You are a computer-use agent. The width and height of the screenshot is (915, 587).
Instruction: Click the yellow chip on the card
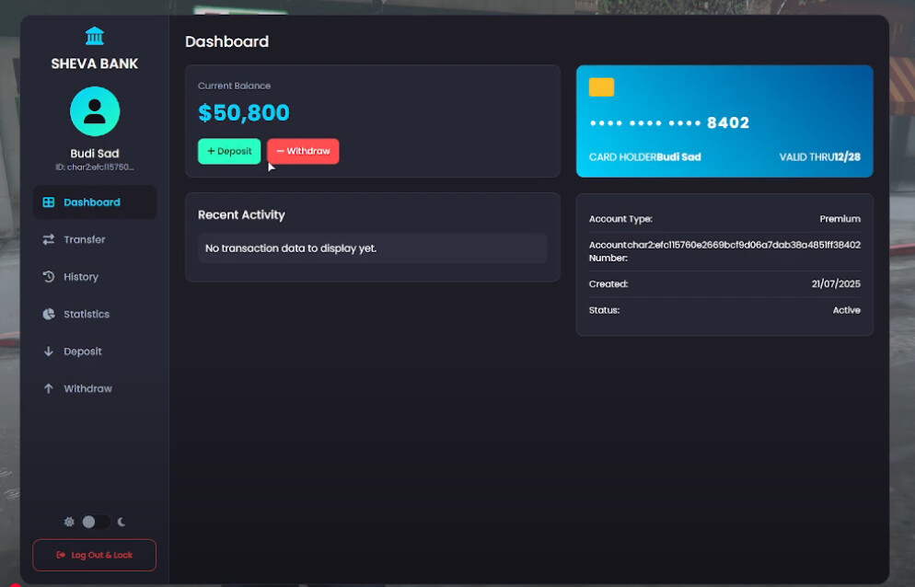pos(601,86)
